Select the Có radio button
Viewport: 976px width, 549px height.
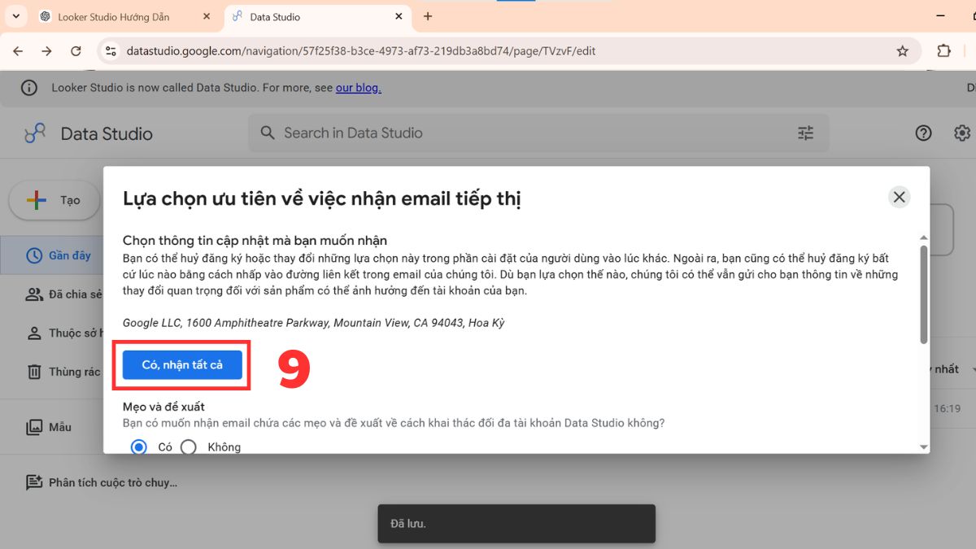139,447
